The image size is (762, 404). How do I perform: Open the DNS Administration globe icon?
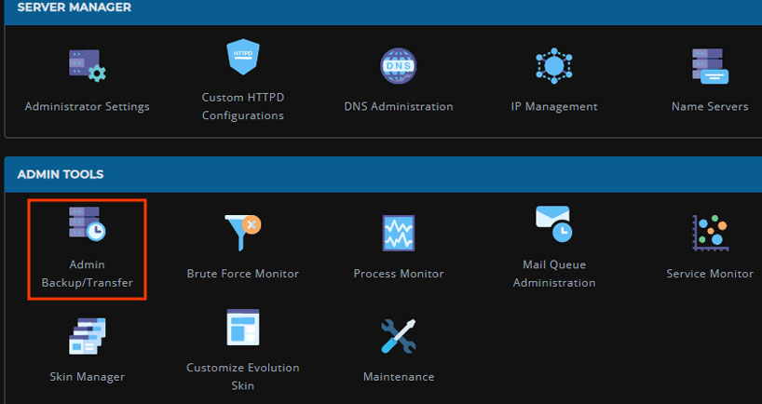click(399, 65)
